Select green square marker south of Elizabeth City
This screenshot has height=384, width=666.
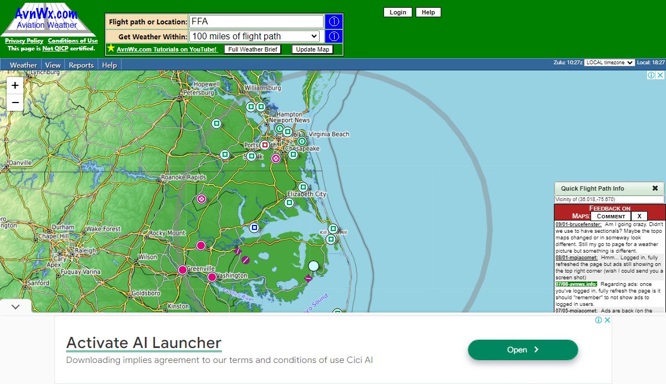[289, 203]
